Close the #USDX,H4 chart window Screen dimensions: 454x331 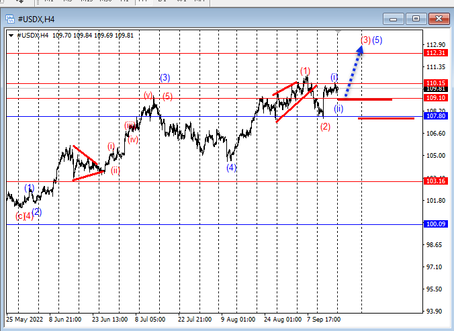(x=436, y=18)
